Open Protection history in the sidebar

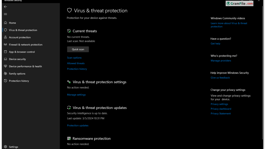[x=19, y=81]
